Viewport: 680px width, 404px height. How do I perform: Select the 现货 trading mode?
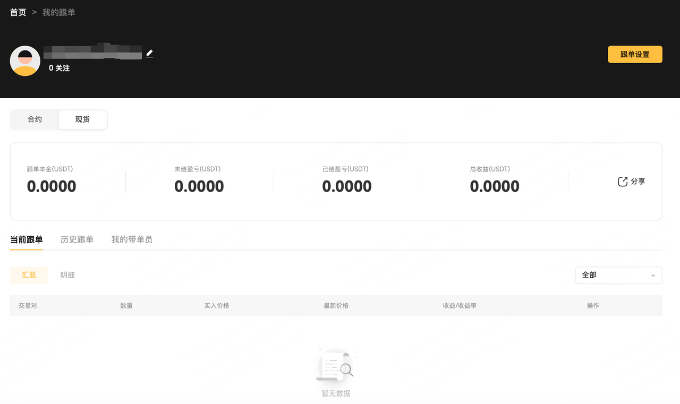tap(82, 119)
